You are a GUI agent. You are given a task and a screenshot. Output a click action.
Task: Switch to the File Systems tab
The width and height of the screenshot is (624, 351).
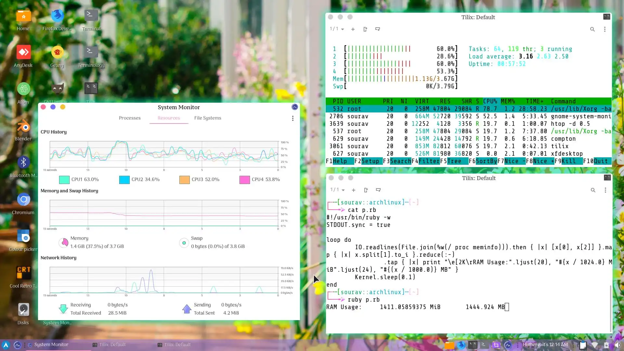208,118
